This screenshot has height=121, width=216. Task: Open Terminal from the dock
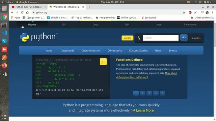[4, 25]
